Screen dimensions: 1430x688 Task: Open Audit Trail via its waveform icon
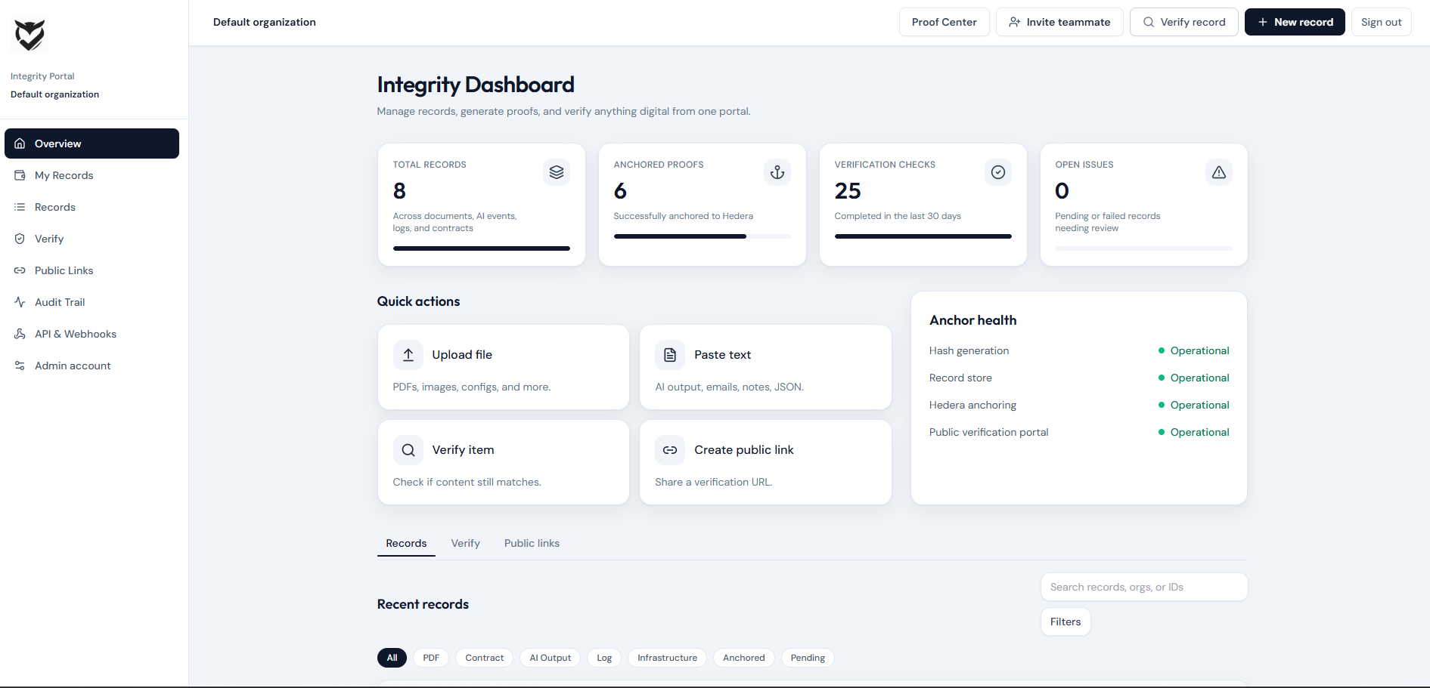pos(20,302)
